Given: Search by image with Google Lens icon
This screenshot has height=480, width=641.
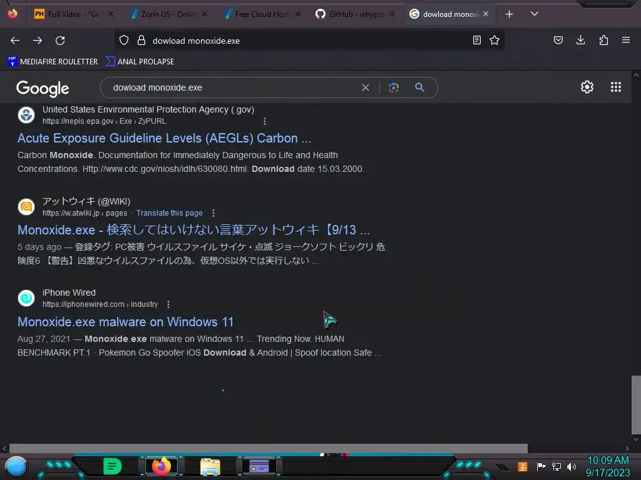Looking at the screenshot, I should [394, 87].
